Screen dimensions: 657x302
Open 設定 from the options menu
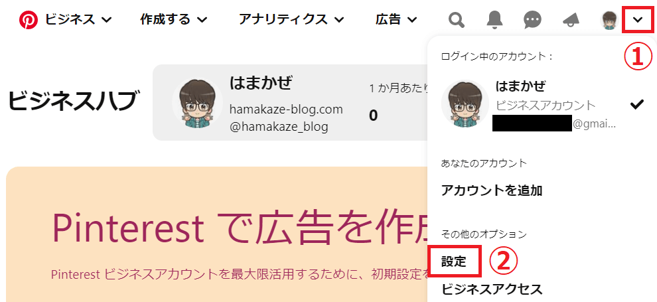click(454, 262)
